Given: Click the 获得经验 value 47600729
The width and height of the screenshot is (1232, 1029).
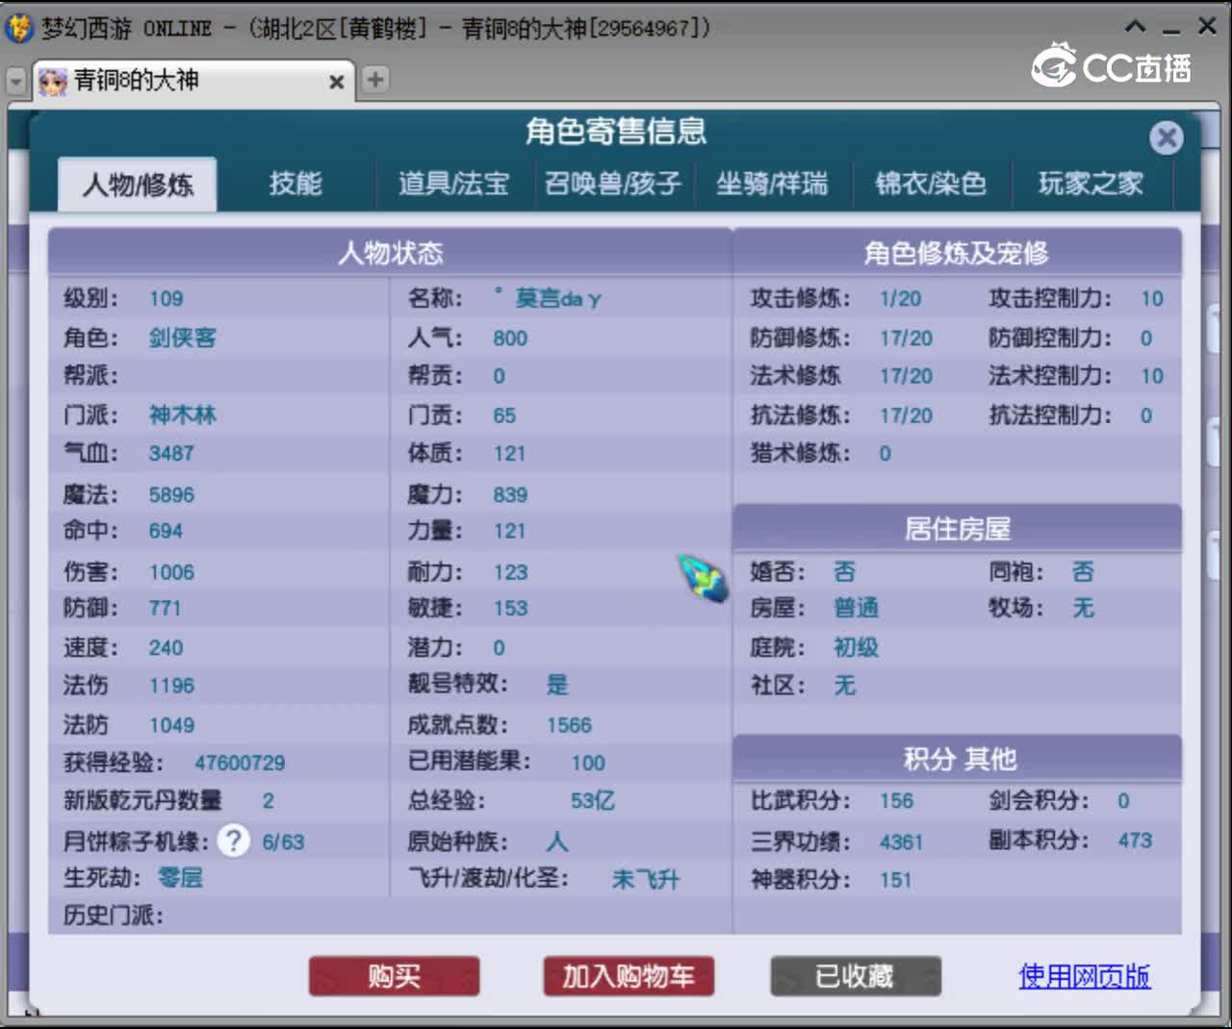Looking at the screenshot, I should click(x=240, y=763).
